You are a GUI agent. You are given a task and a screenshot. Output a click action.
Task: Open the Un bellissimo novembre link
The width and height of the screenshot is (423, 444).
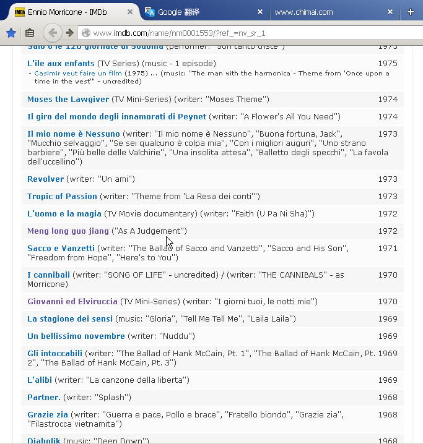click(76, 336)
